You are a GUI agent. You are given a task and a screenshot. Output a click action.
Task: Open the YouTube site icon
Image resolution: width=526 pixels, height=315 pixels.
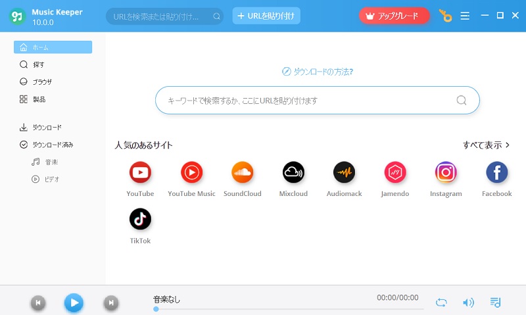point(140,172)
